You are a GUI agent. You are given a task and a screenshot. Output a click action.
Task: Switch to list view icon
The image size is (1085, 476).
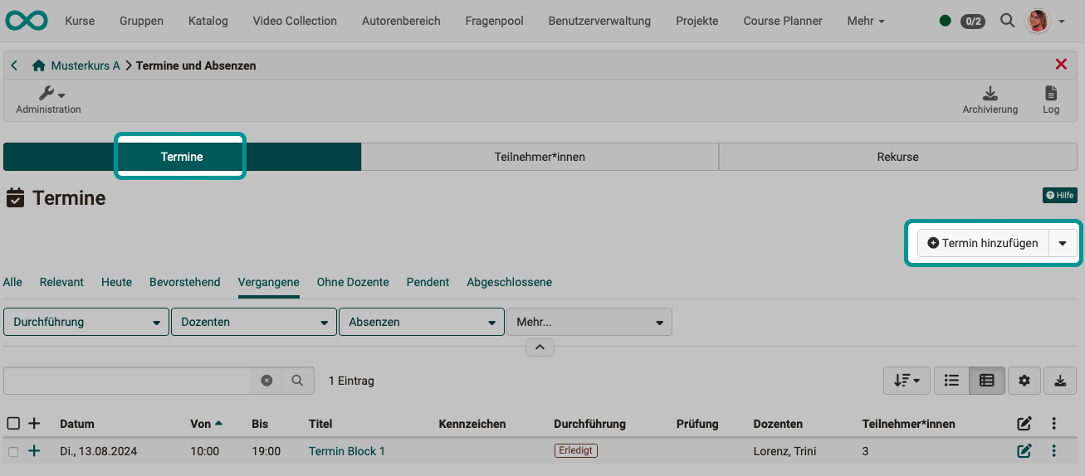952,381
